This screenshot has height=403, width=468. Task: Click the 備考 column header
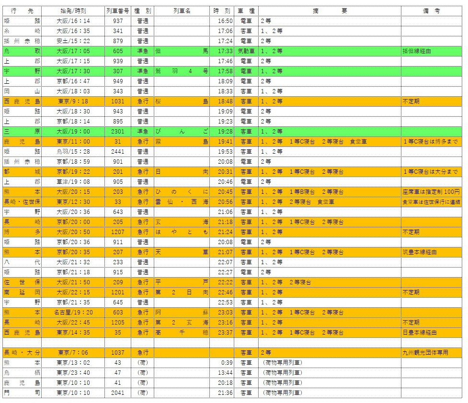pyautogui.click(x=432, y=11)
